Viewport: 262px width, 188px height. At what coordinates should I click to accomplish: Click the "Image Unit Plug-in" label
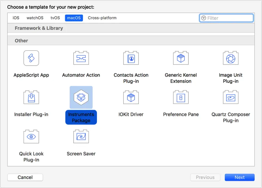click(231, 78)
